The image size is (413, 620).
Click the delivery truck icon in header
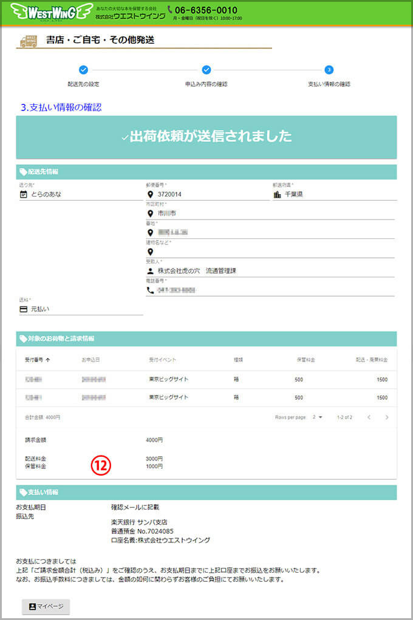point(28,41)
